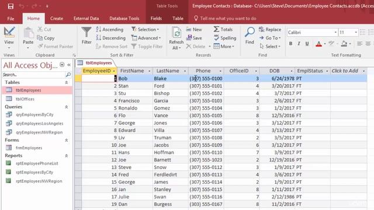Collapse the Forms group
Image resolution: width=374 pixels, height=210 pixels.
pyautogui.click(x=67, y=140)
